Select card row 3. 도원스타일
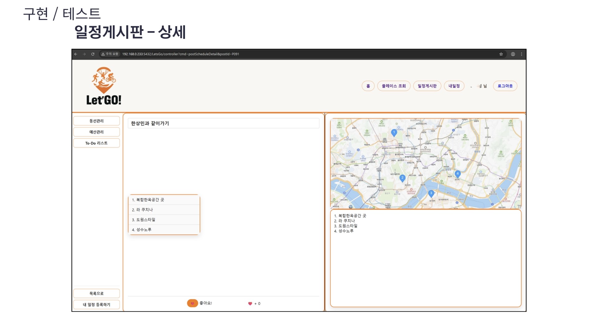Image resolution: width=598 pixels, height=336 pixels. tap(164, 220)
